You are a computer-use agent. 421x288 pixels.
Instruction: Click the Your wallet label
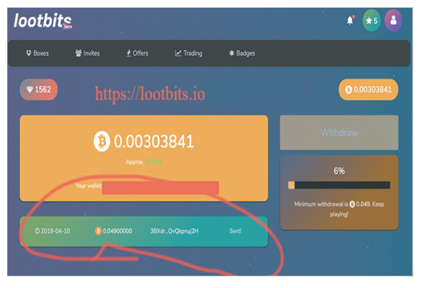(x=88, y=186)
